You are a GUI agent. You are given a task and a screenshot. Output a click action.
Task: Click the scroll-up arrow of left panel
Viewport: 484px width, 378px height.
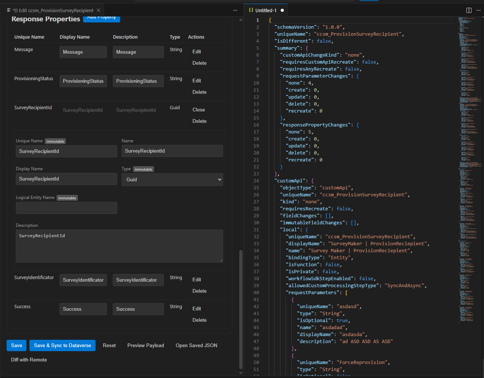click(241, 19)
